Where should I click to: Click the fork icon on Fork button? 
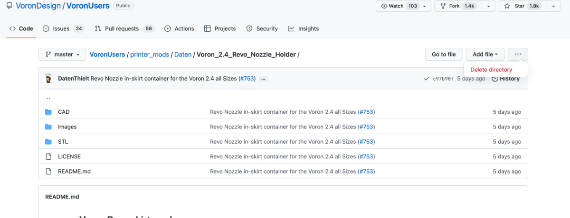pyautogui.click(x=443, y=6)
